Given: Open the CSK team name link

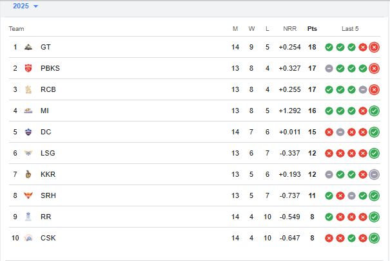Looking at the screenshot, I should (x=48, y=238).
